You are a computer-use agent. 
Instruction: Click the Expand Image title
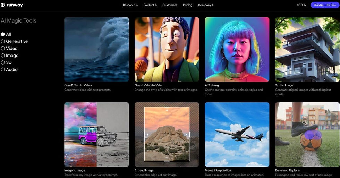click(144, 170)
